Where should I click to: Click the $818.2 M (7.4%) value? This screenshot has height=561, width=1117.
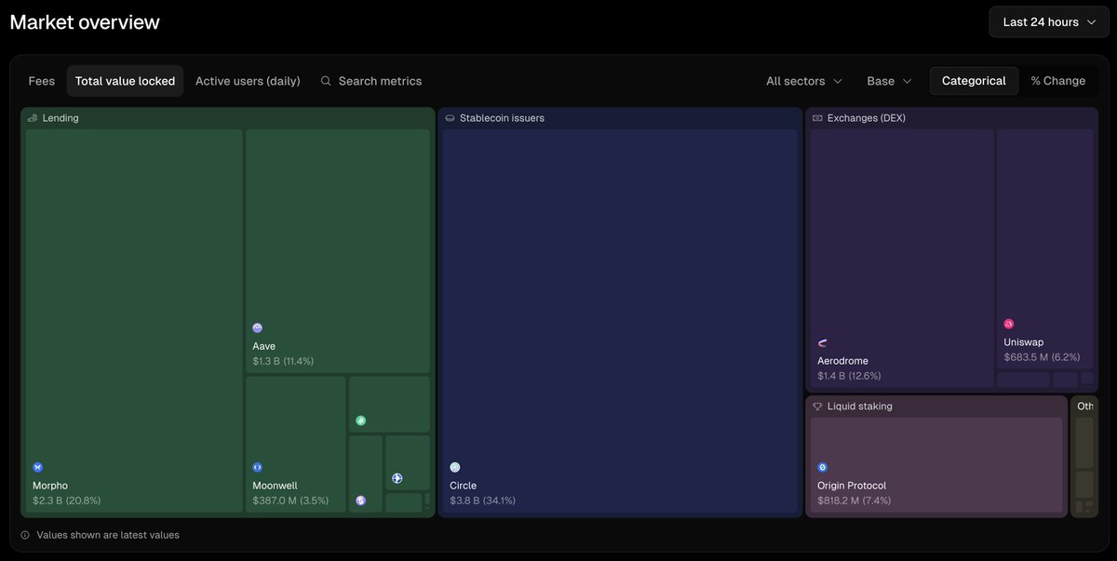click(x=855, y=501)
